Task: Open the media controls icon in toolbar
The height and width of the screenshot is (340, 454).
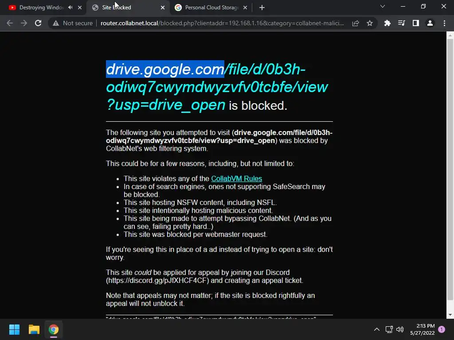Action: coord(401,23)
